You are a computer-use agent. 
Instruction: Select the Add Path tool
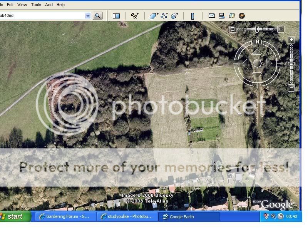coord(164,16)
